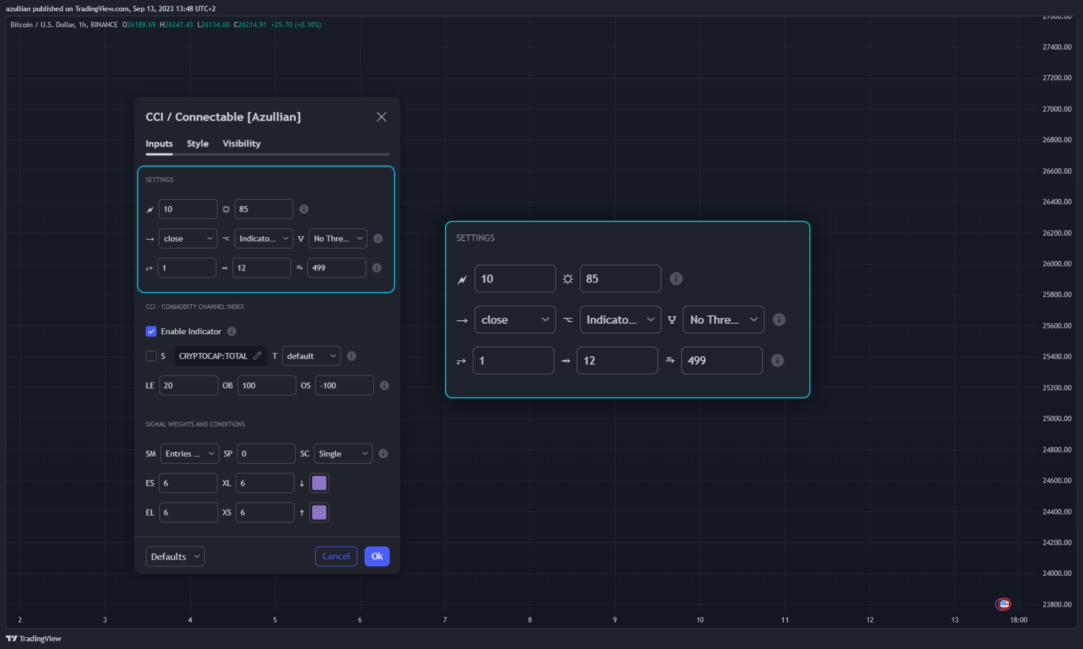The width and height of the screenshot is (1083, 649).
Task: Click the field with value 10 in the dialog
Action: click(x=188, y=209)
